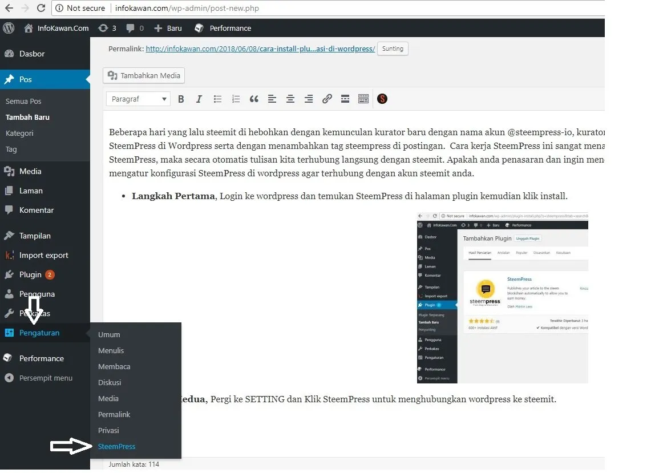Insert or edit a link

pyautogui.click(x=327, y=99)
